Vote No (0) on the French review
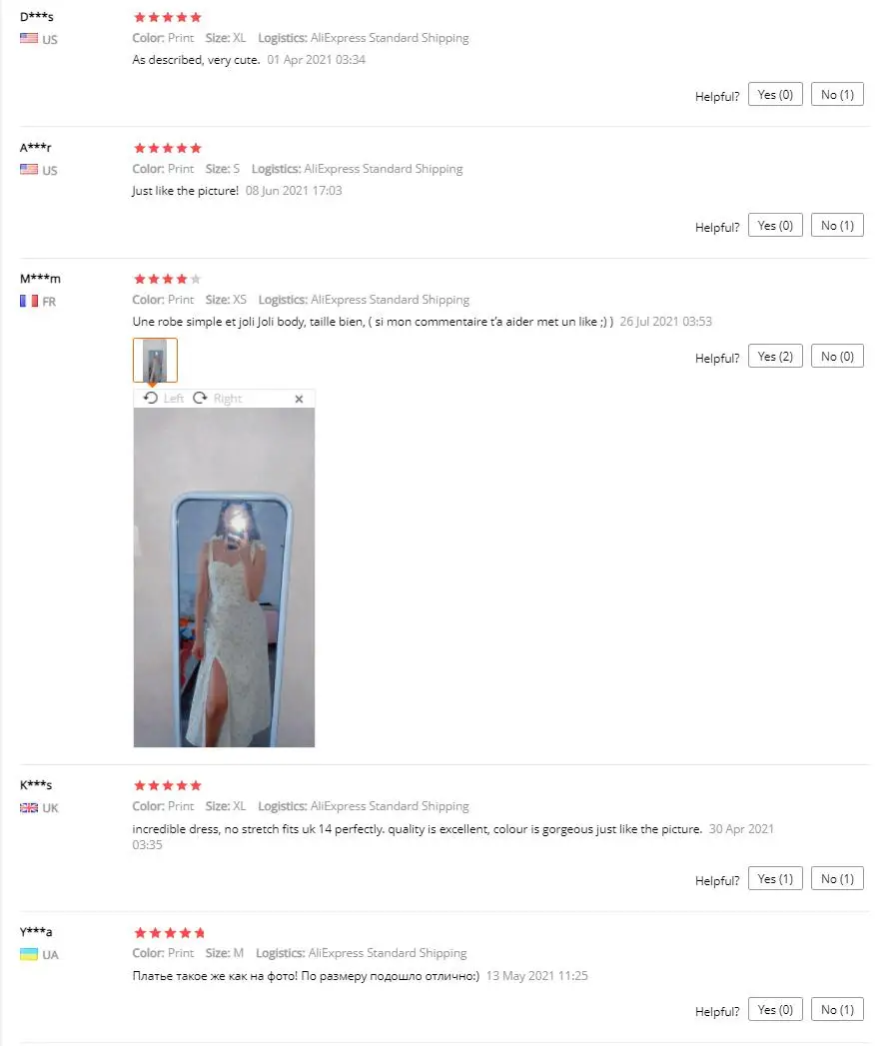The height and width of the screenshot is (1046, 885). [x=837, y=357]
